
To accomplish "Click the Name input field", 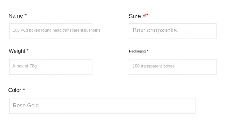I will pyautogui.click(x=51, y=31).
